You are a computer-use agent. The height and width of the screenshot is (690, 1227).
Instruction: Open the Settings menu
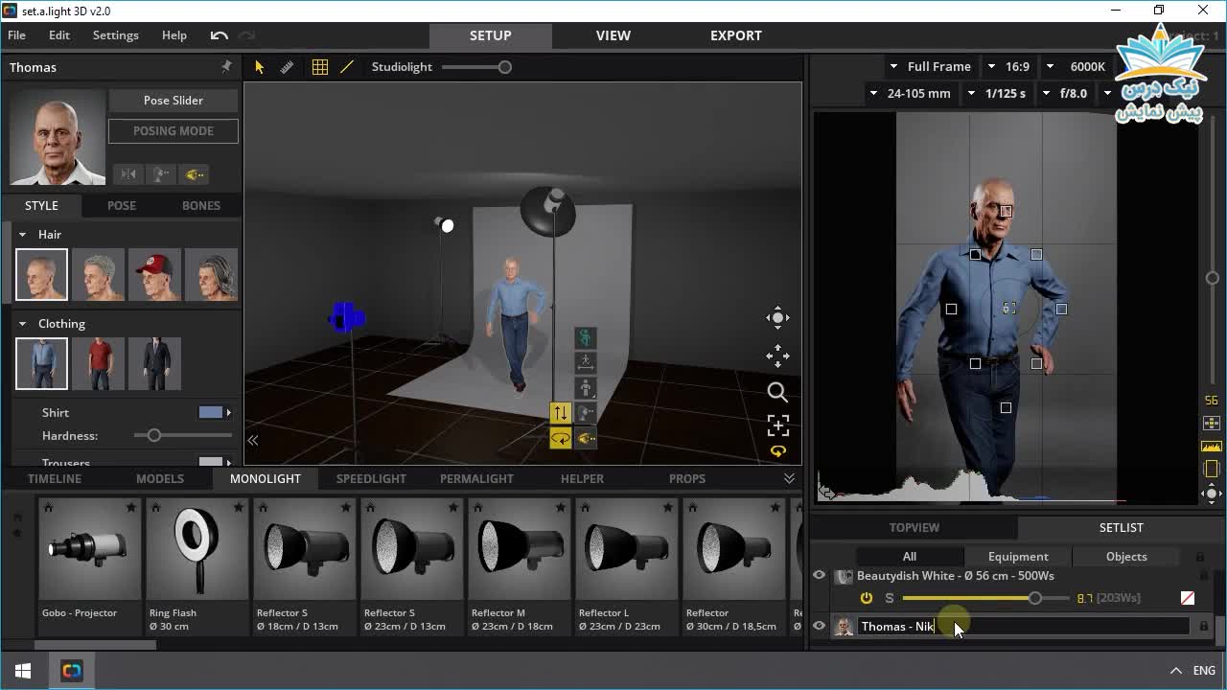pos(115,35)
